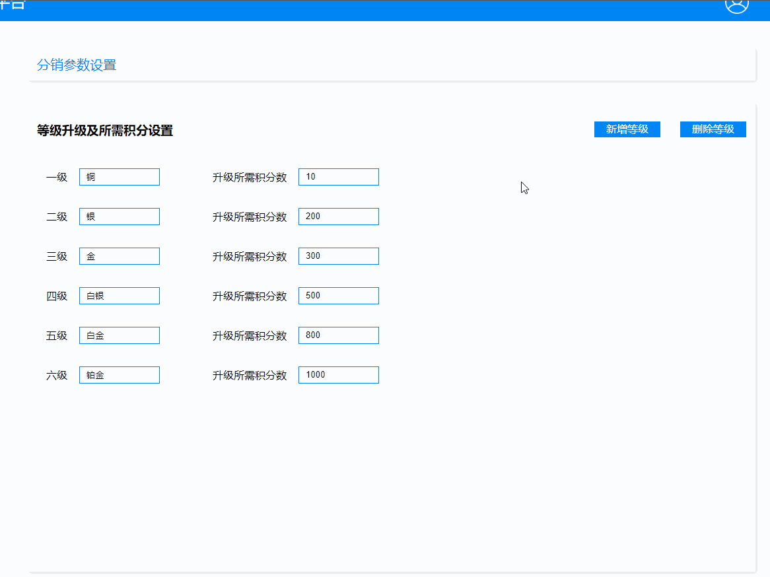Click the points field showing 10
The width and height of the screenshot is (770, 577).
(338, 176)
